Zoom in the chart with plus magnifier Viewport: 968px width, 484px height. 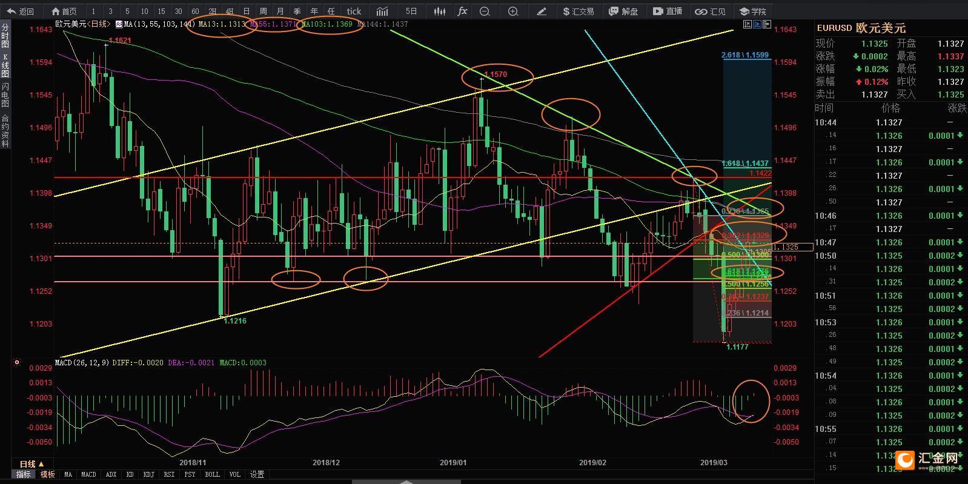pos(513,11)
